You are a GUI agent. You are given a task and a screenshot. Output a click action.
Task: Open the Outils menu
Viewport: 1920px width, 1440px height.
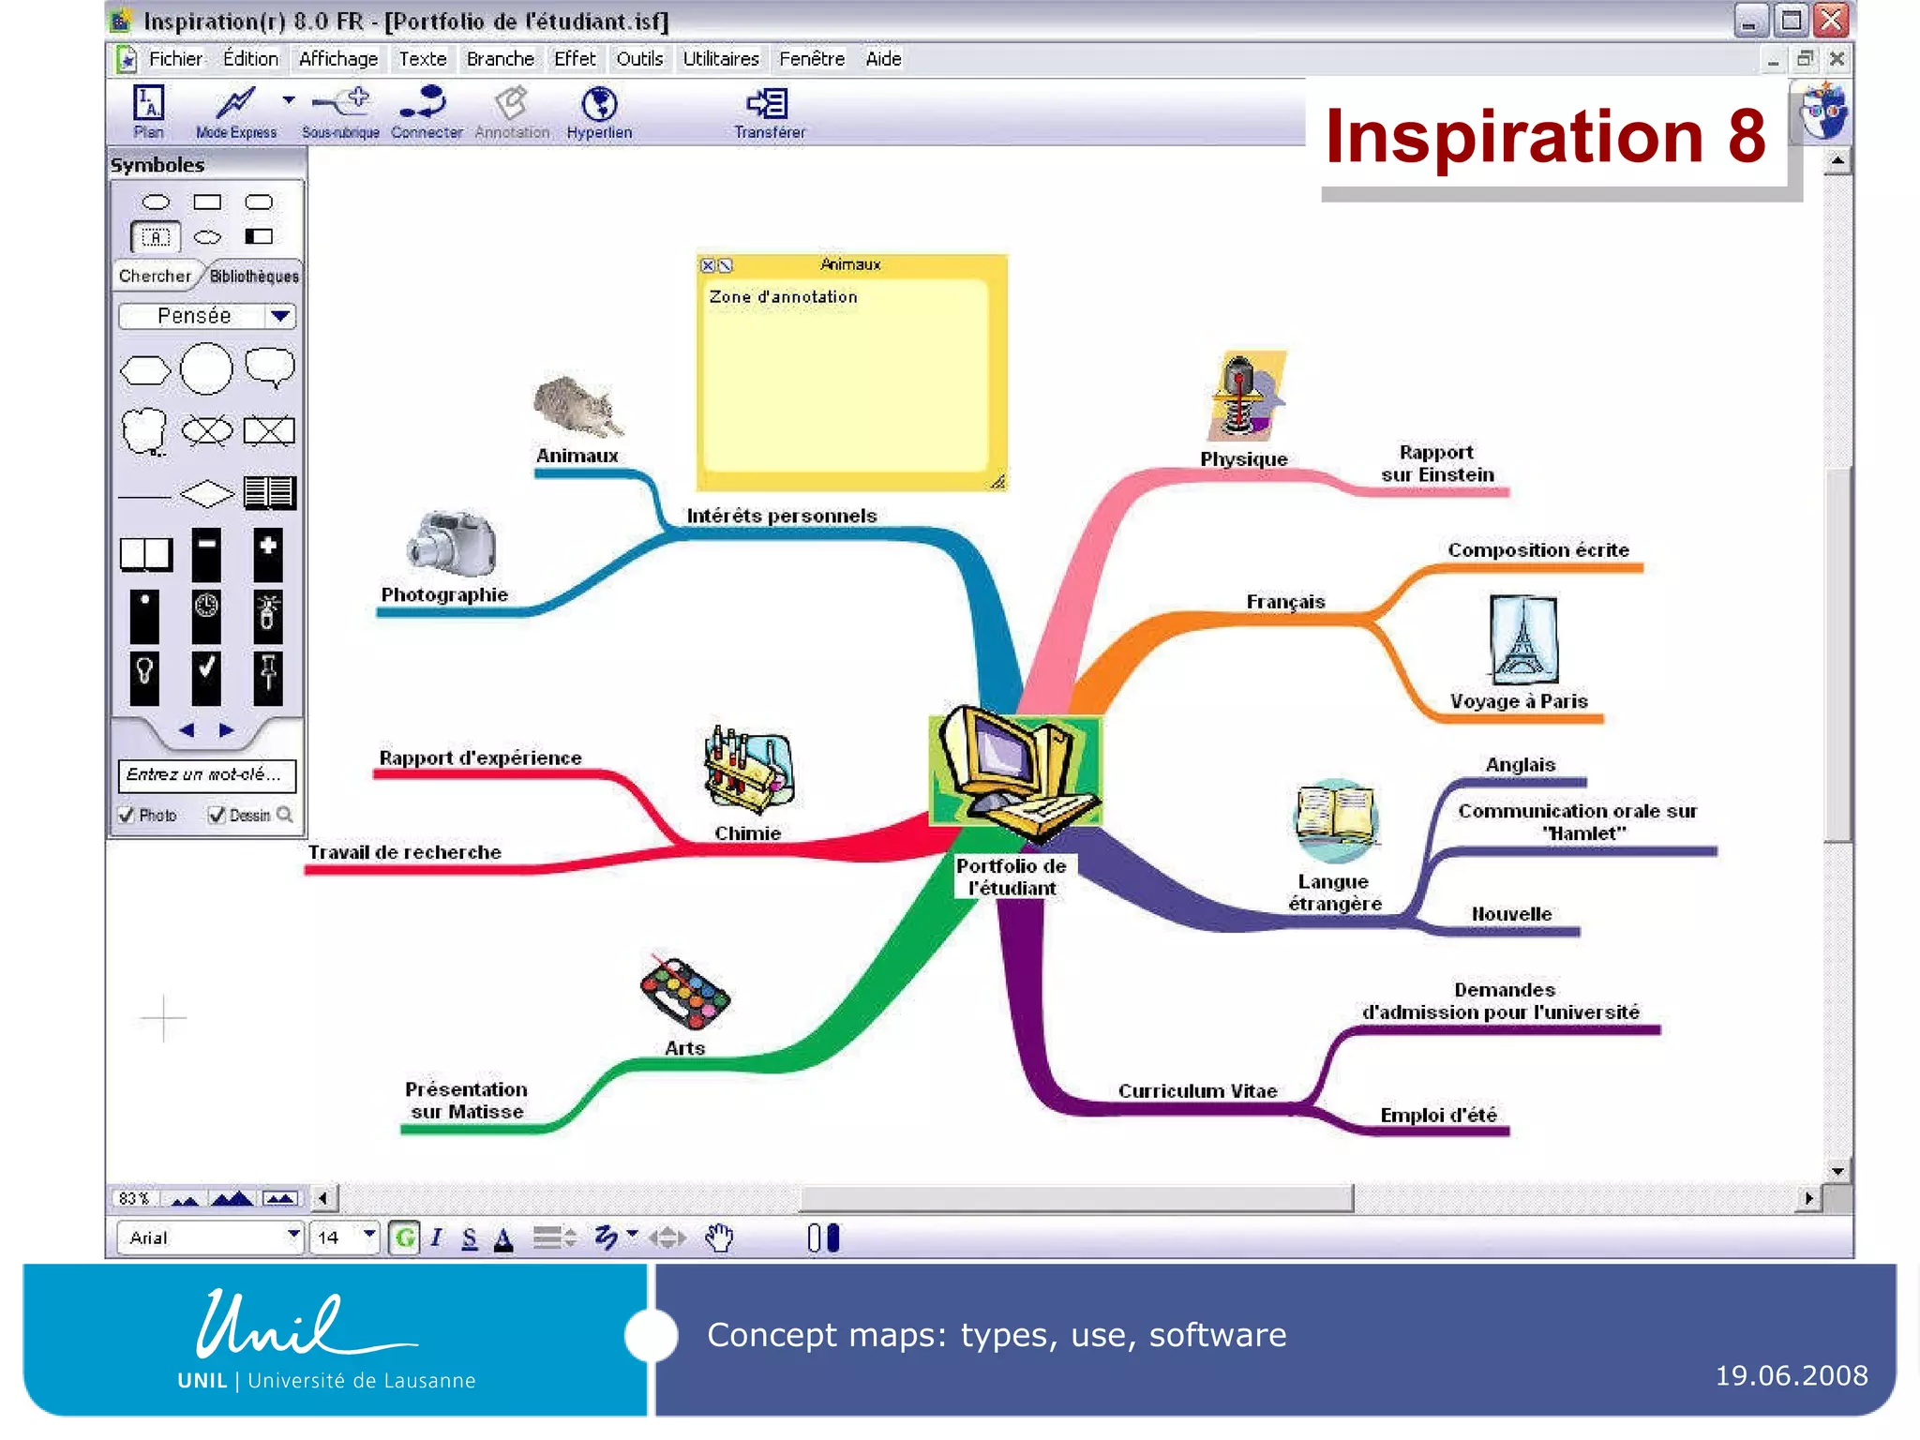click(x=639, y=58)
